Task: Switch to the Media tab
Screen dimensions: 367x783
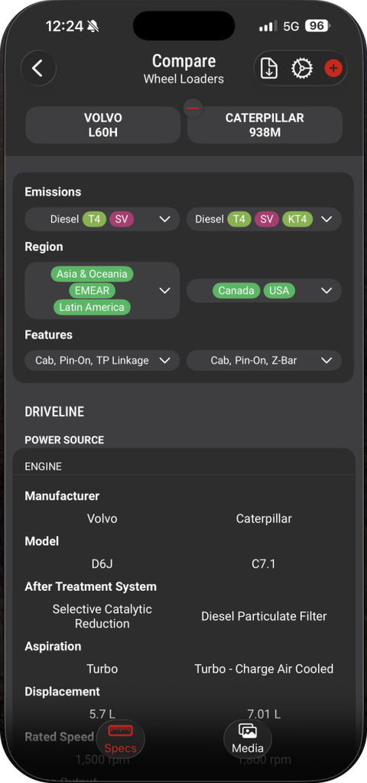Action: (247, 739)
